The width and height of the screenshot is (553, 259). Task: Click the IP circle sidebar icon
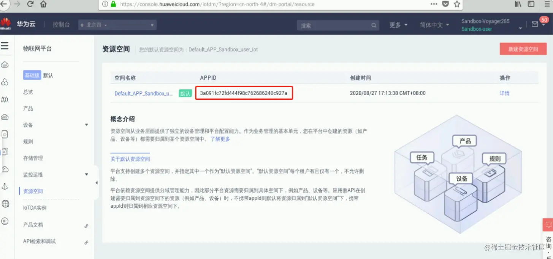(5, 221)
